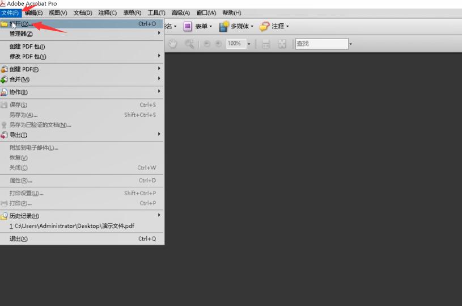Open the 注释(C) menu
462x306 pixels.
(x=108, y=13)
